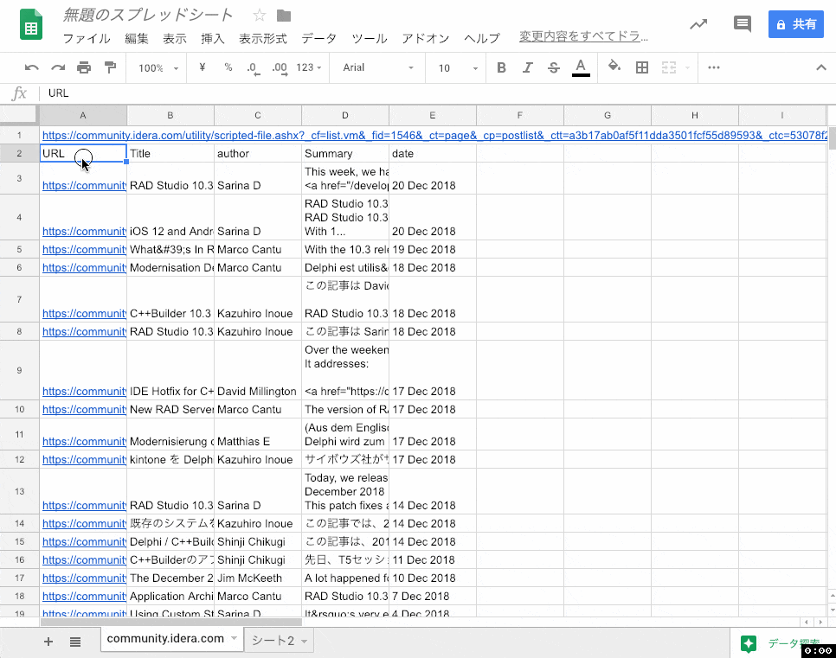Open the fill color bucket
This screenshot has height=658, width=836.
(x=614, y=67)
